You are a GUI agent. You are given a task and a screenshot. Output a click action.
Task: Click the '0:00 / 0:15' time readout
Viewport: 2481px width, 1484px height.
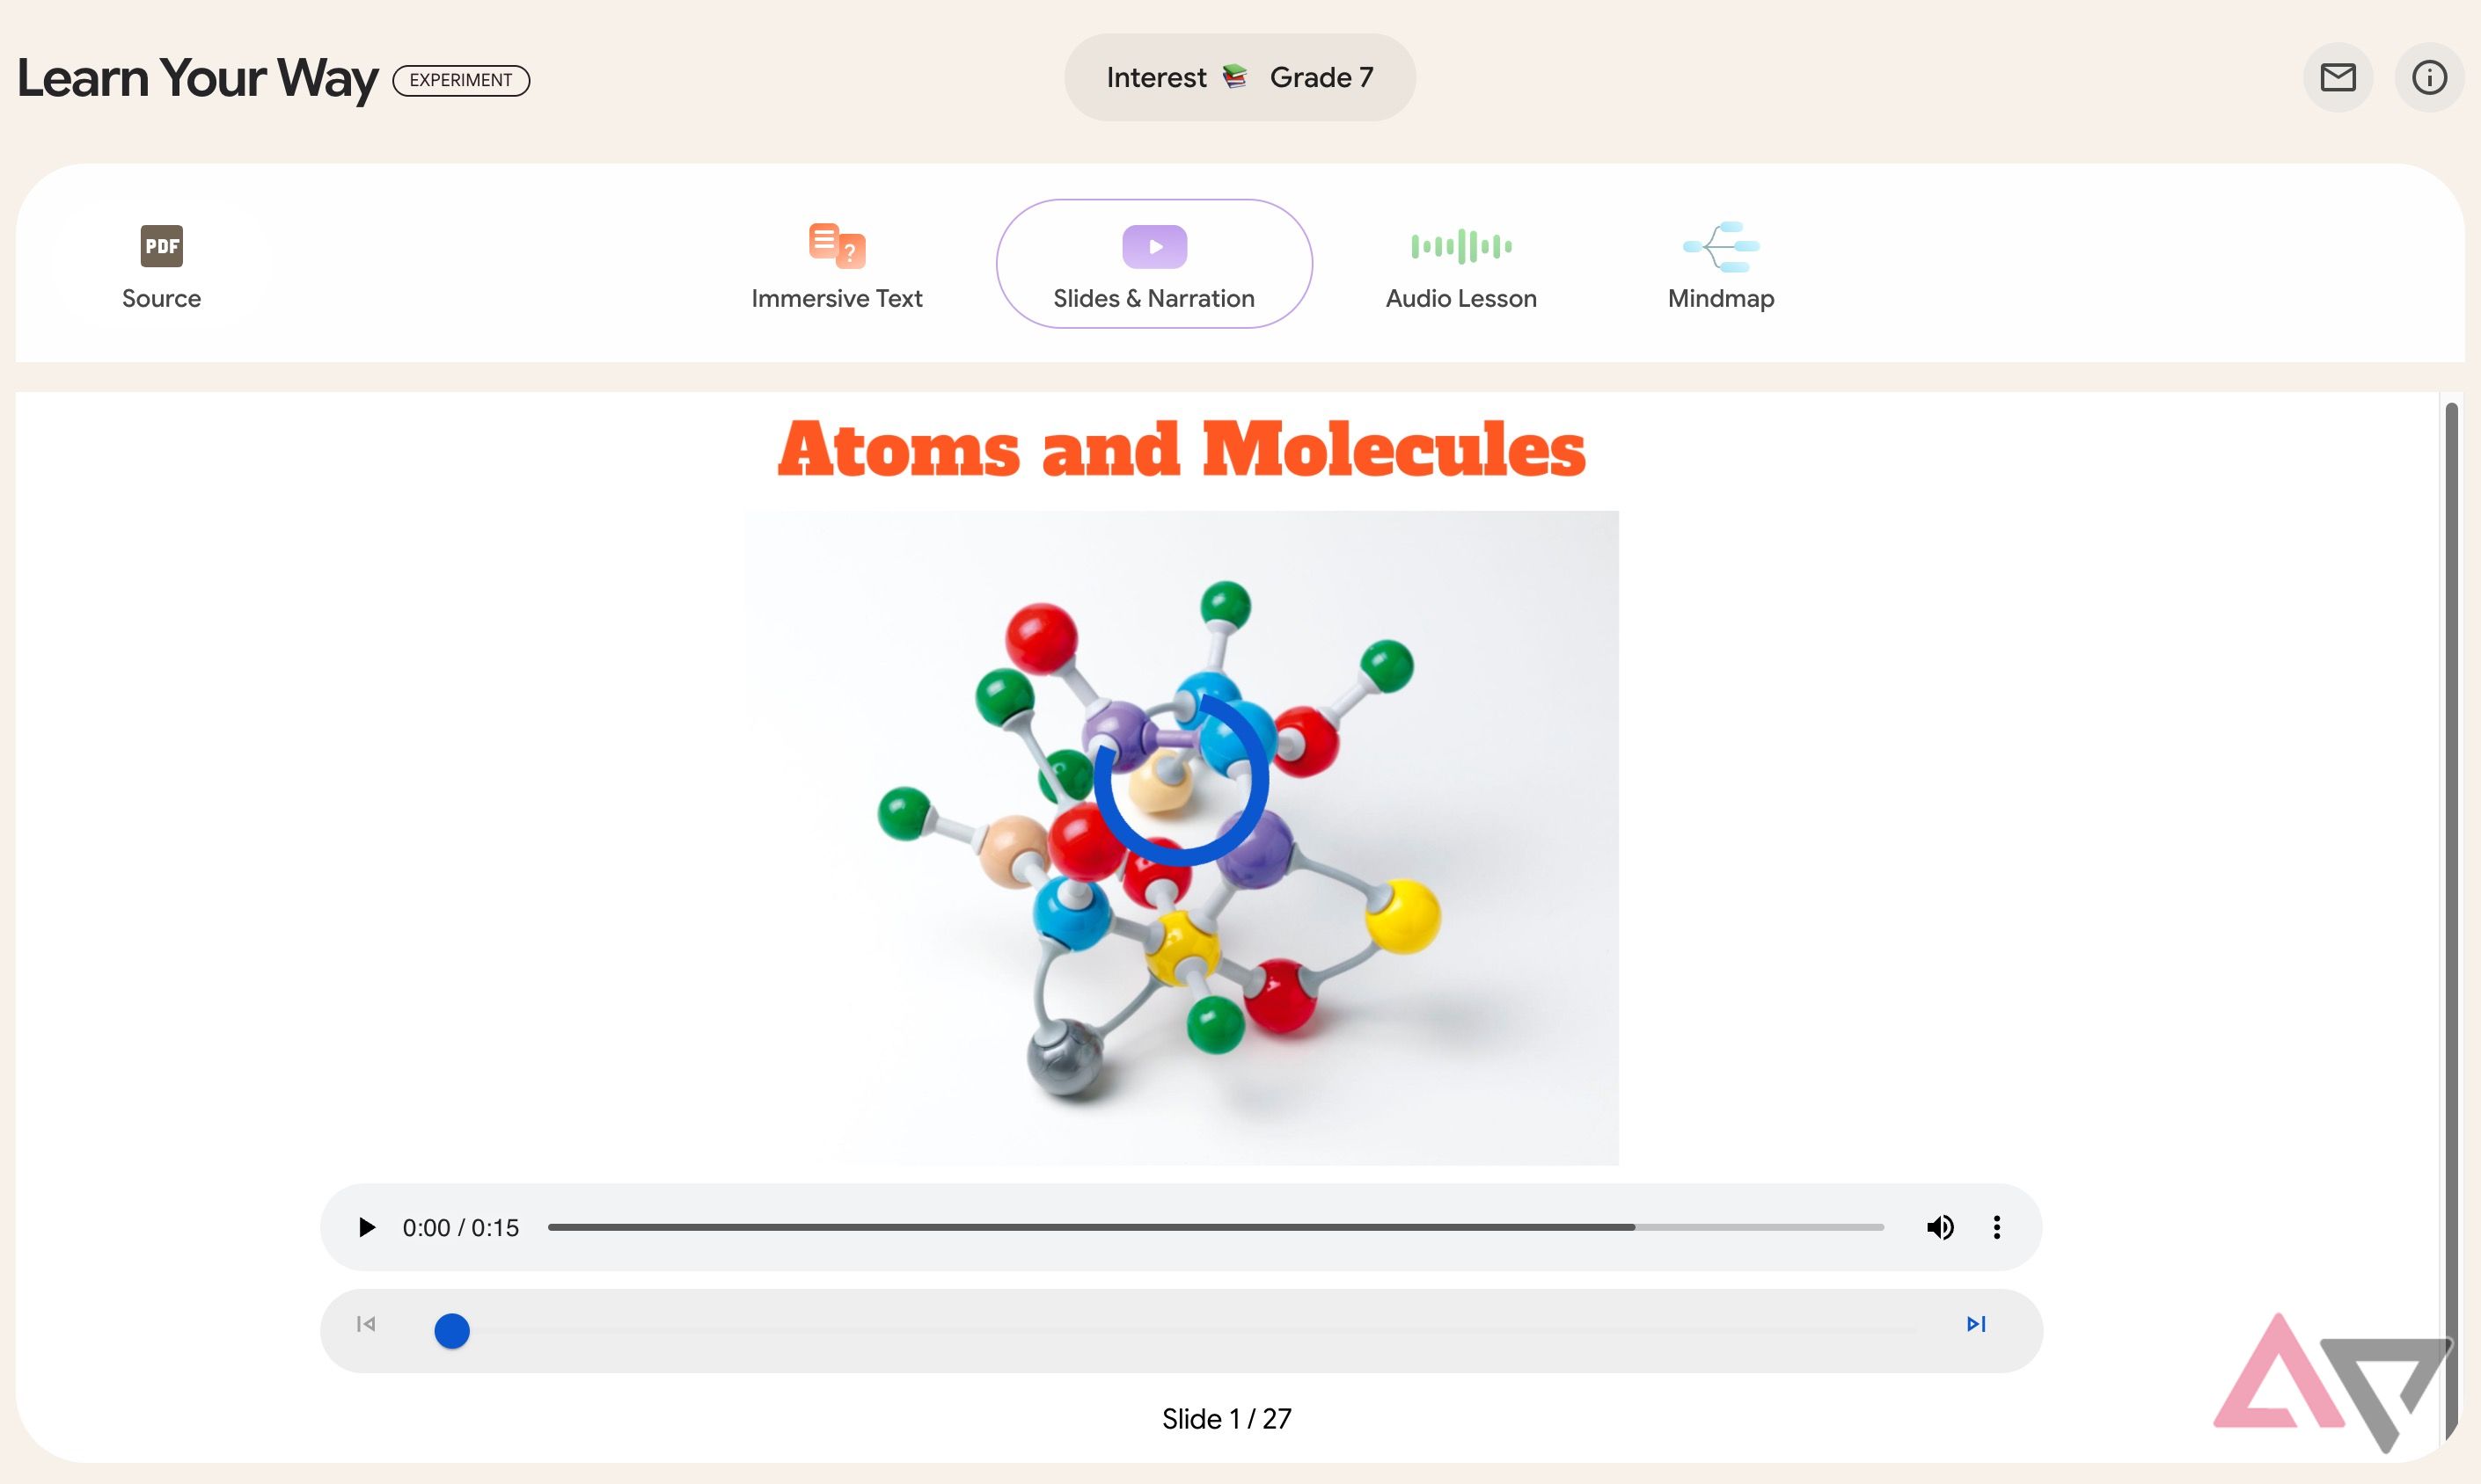(460, 1228)
